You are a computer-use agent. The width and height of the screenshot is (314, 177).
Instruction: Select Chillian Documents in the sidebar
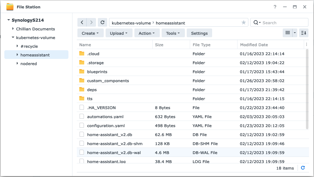click(x=35, y=29)
